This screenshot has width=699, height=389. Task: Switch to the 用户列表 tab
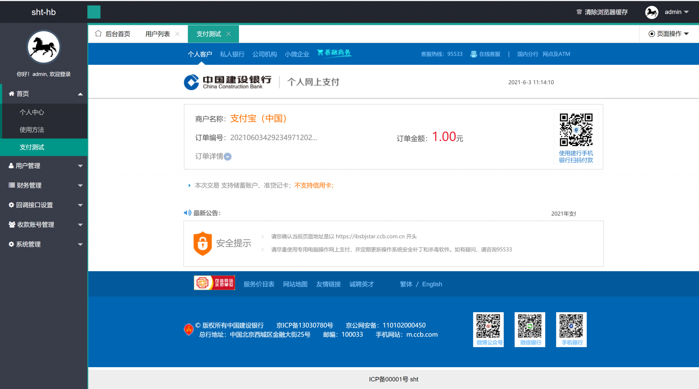(157, 34)
